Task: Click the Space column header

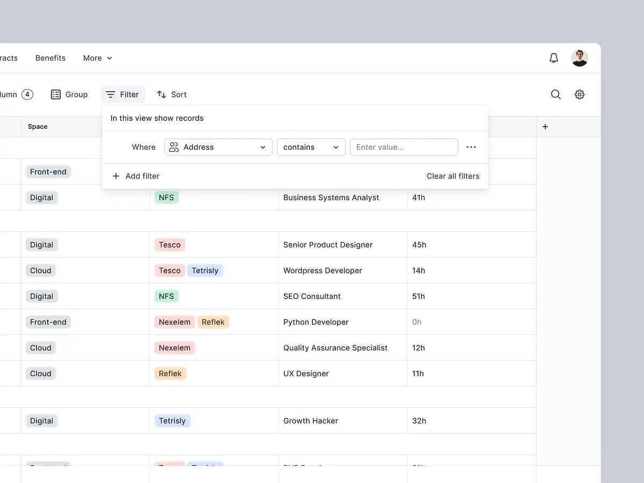Action: pyautogui.click(x=38, y=127)
